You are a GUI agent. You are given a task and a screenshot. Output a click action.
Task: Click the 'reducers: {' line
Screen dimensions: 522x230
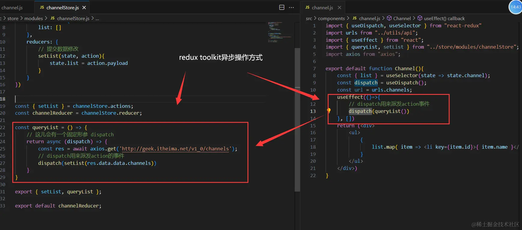coord(42,42)
